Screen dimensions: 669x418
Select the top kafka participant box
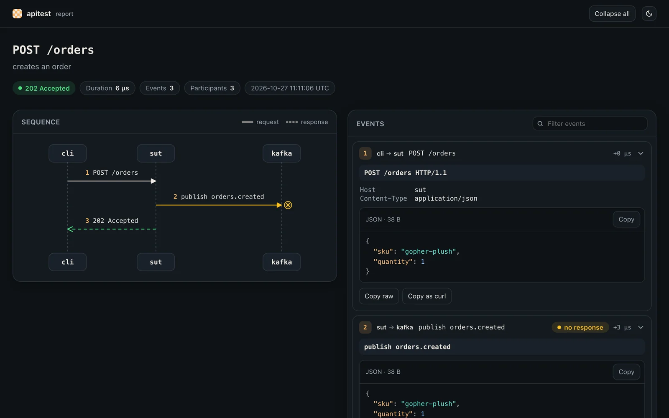tap(282, 153)
